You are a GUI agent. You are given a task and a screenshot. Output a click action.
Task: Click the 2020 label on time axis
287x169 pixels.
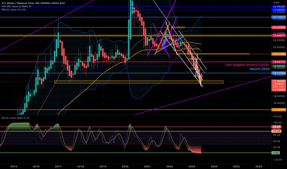(x=125, y=167)
